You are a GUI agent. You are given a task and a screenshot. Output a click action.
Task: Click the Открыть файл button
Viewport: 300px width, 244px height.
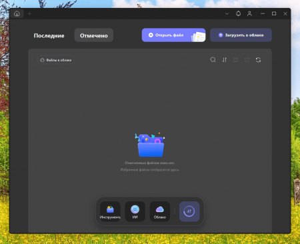pyautogui.click(x=173, y=35)
